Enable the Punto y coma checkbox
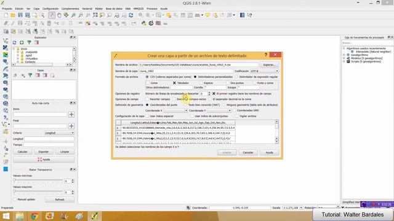This screenshot has height=221, width=394. [254, 83]
